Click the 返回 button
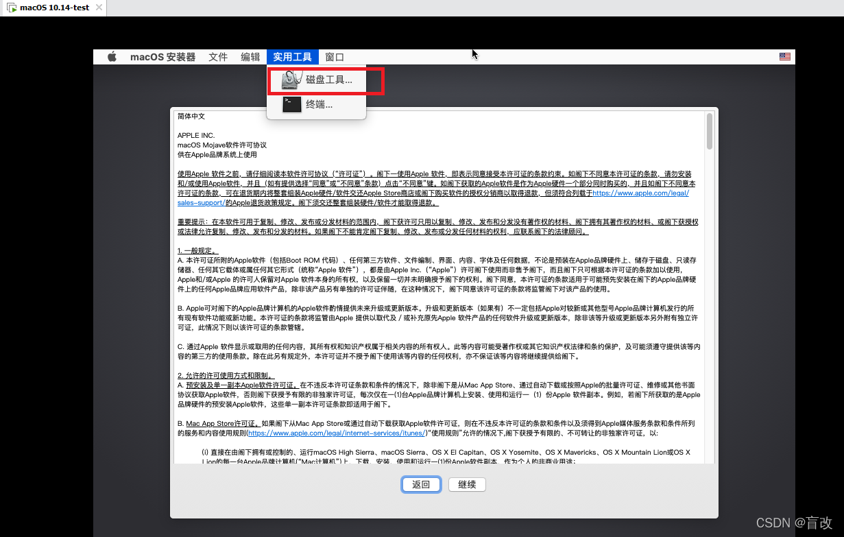The image size is (844, 537). pos(421,484)
